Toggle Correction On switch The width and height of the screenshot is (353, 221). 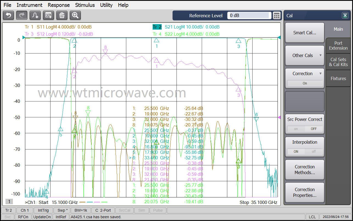(305, 83)
